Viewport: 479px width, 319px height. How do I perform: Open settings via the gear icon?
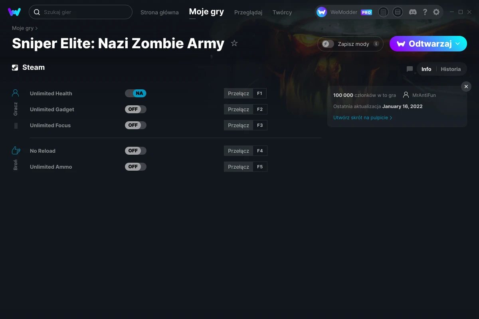coord(436,12)
